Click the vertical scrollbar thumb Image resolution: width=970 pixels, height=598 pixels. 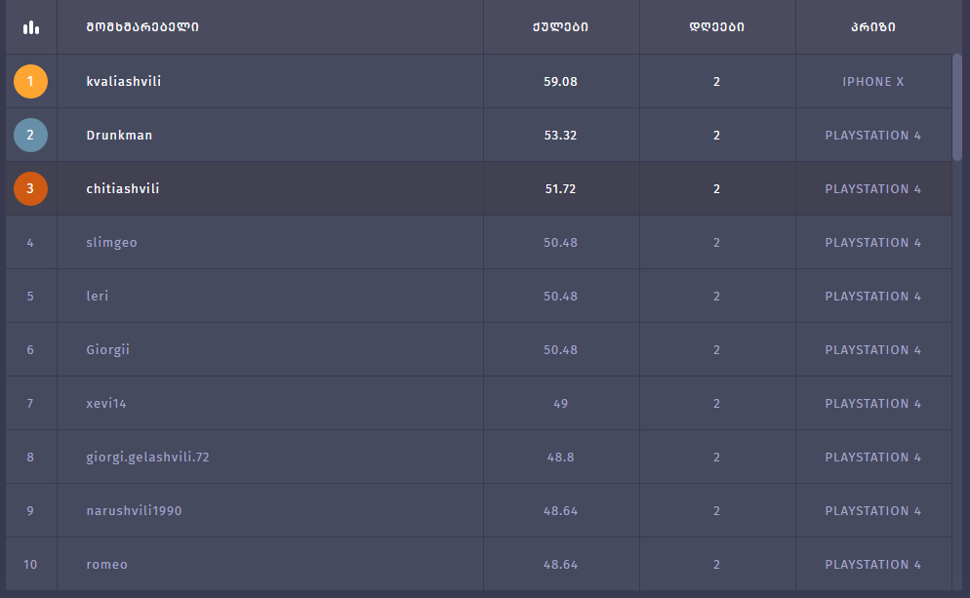[x=957, y=107]
